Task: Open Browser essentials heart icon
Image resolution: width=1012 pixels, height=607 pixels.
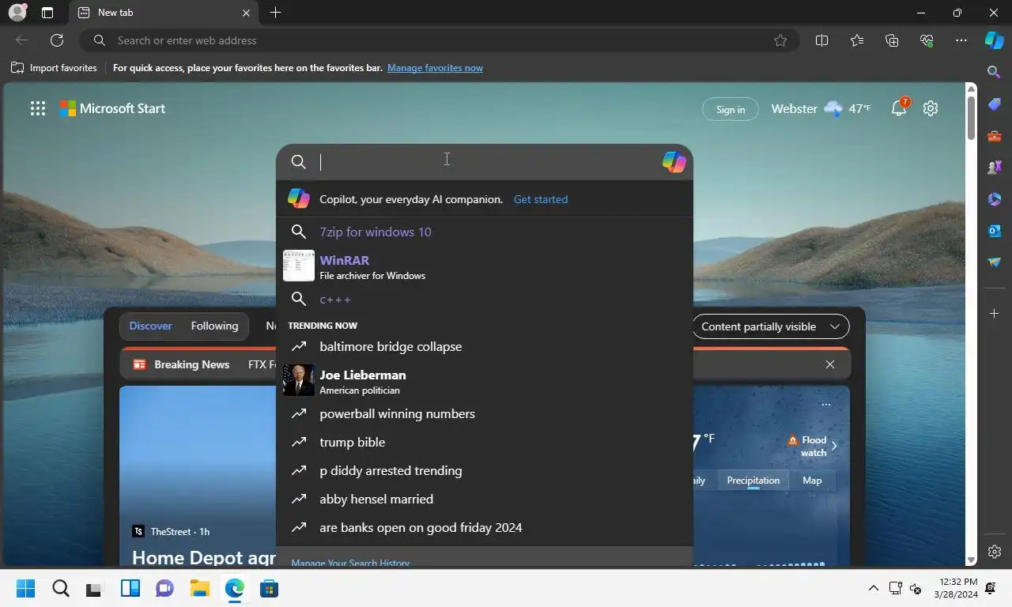Action: click(x=927, y=40)
